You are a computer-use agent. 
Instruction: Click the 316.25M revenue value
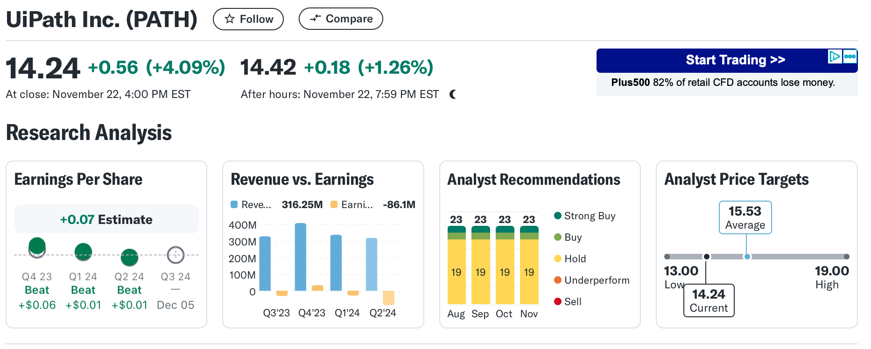(x=302, y=204)
